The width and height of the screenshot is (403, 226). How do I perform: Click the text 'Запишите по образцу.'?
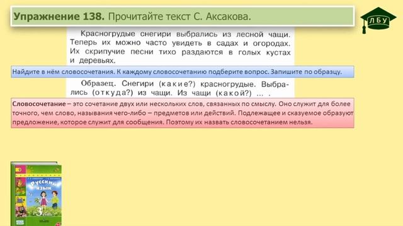(307, 72)
